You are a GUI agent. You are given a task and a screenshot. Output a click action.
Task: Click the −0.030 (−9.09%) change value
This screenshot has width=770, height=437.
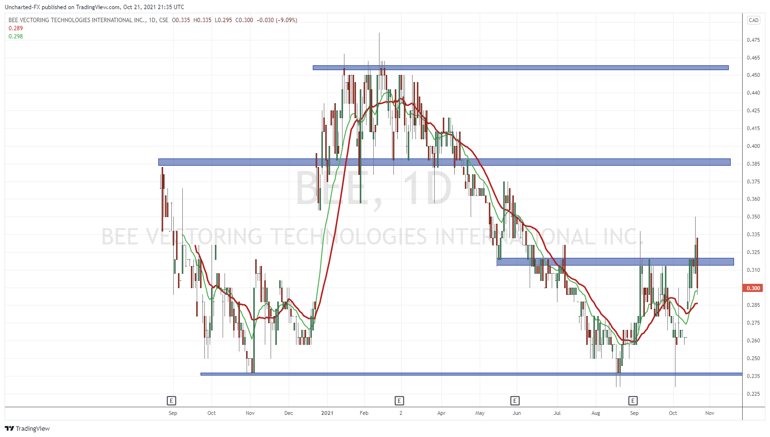tap(277, 20)
